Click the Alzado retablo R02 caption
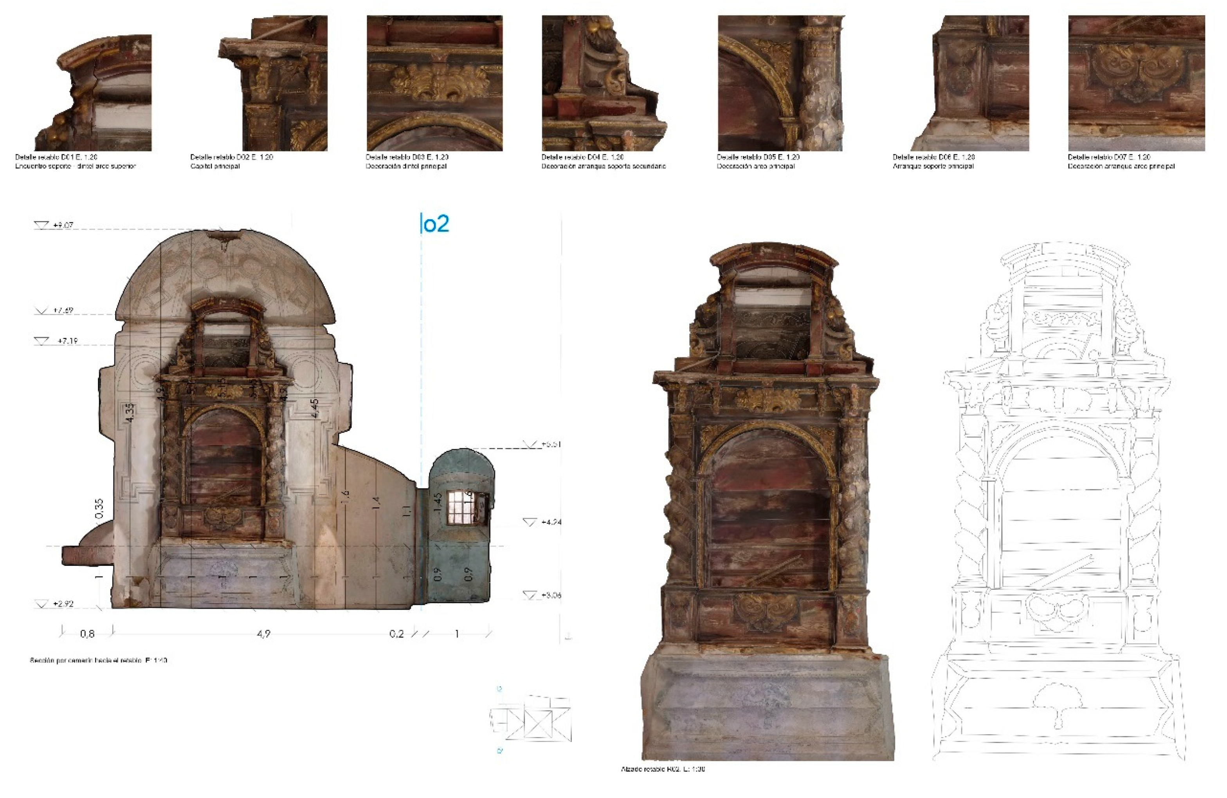Viewport: 1227px width, 798px height. point(663,769)
